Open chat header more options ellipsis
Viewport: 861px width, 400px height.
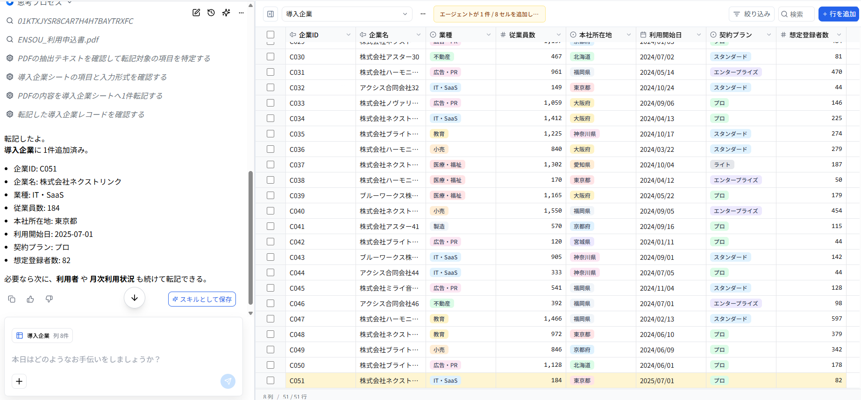click(241, 13)
